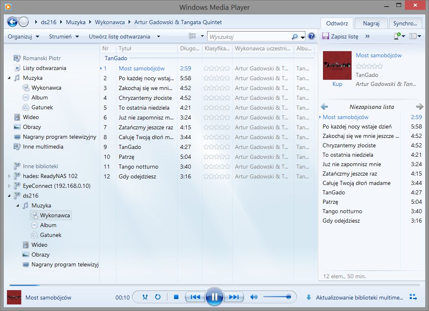
Task: Open the list options dropdown icon
Action: 415,36
